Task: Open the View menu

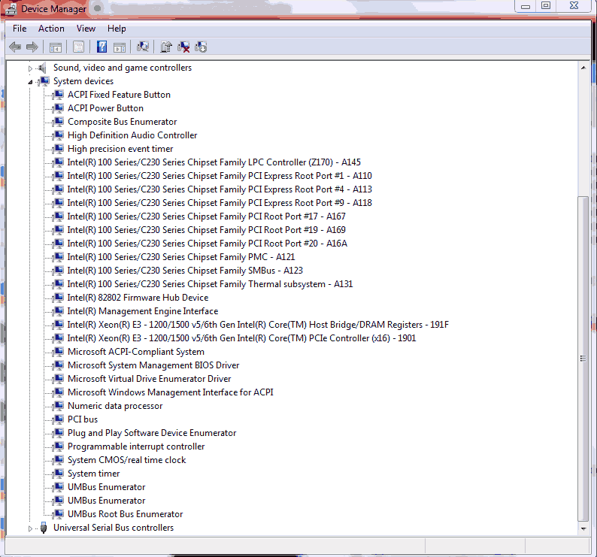Action: point(86,29)
